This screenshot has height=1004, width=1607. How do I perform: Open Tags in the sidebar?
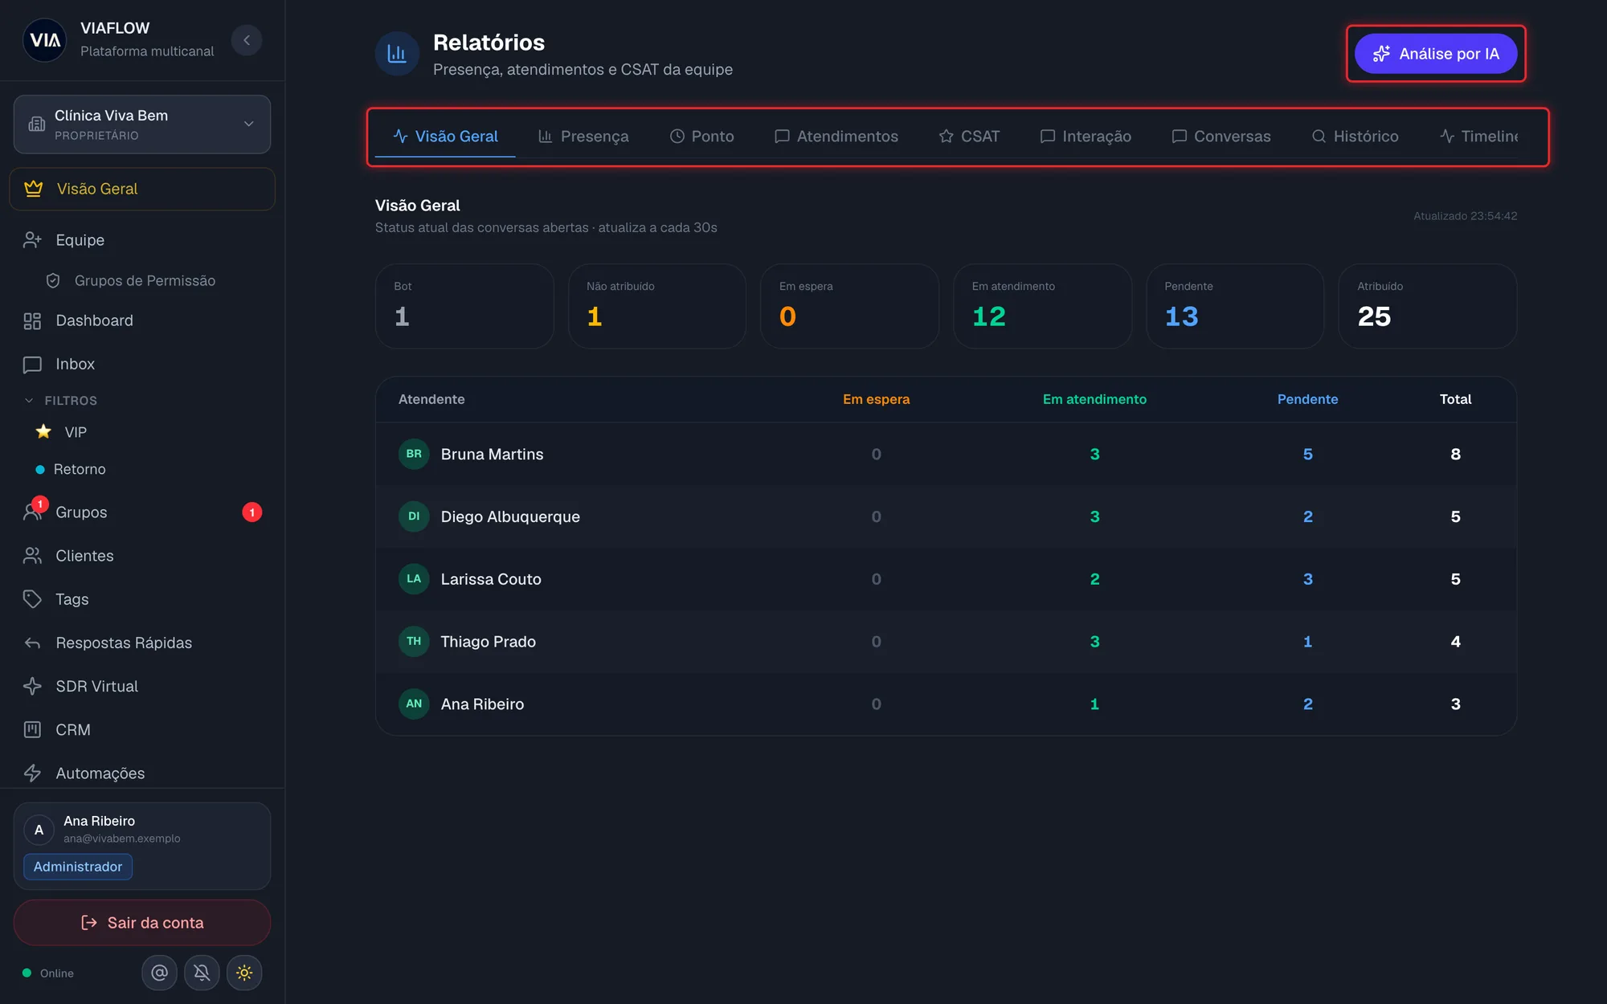click(142, 599)
